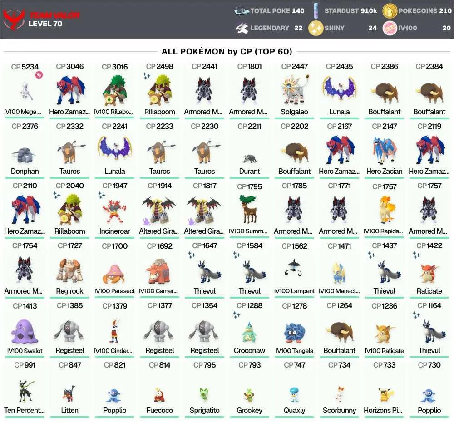Image resolution: width=454 pixels, height=422 pixels.
Task: Select the Durant sprite
Action: [250, 158]
